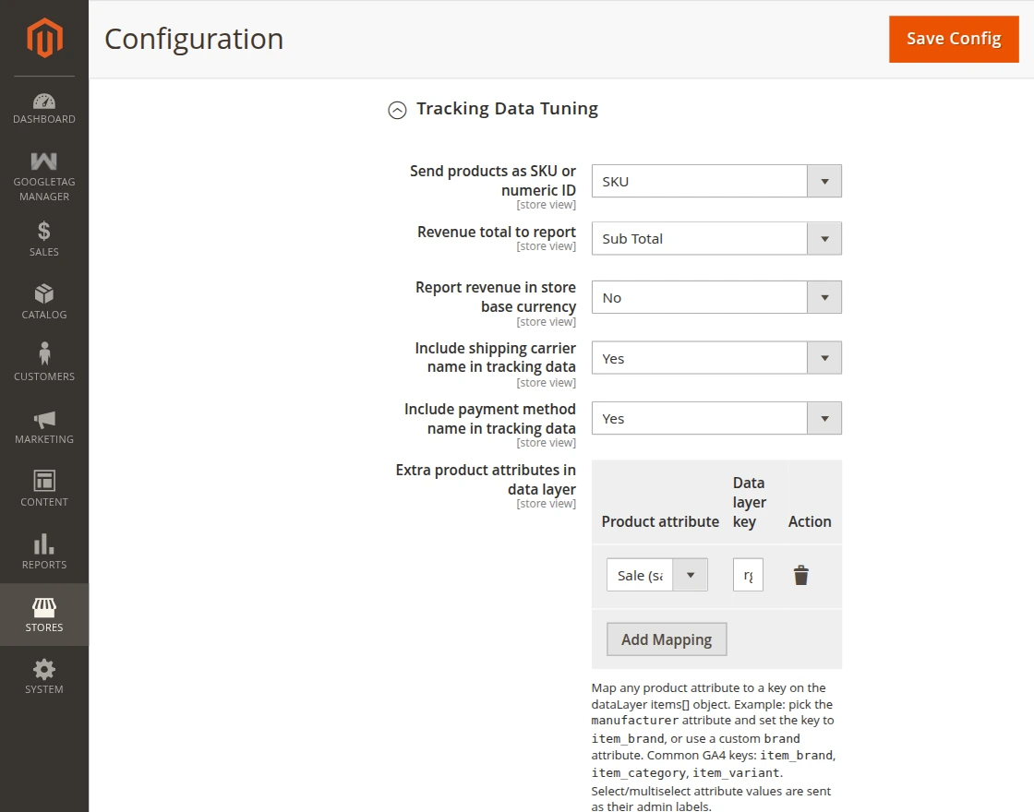
Task: Click the Configuration page title
Action: point(194,39)
